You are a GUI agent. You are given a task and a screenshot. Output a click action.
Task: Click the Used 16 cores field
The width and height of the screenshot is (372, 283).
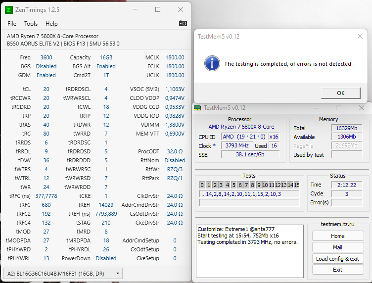tap(274, 145)
